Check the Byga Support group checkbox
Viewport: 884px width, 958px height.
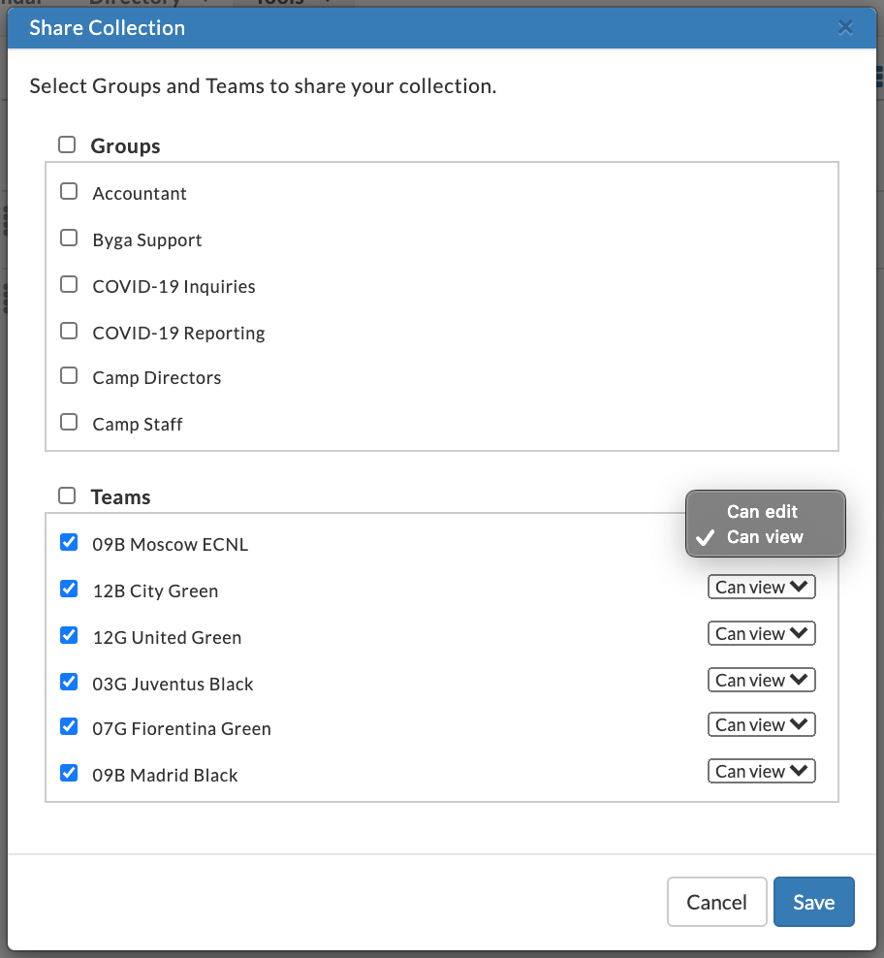click(x=69, y=238)
